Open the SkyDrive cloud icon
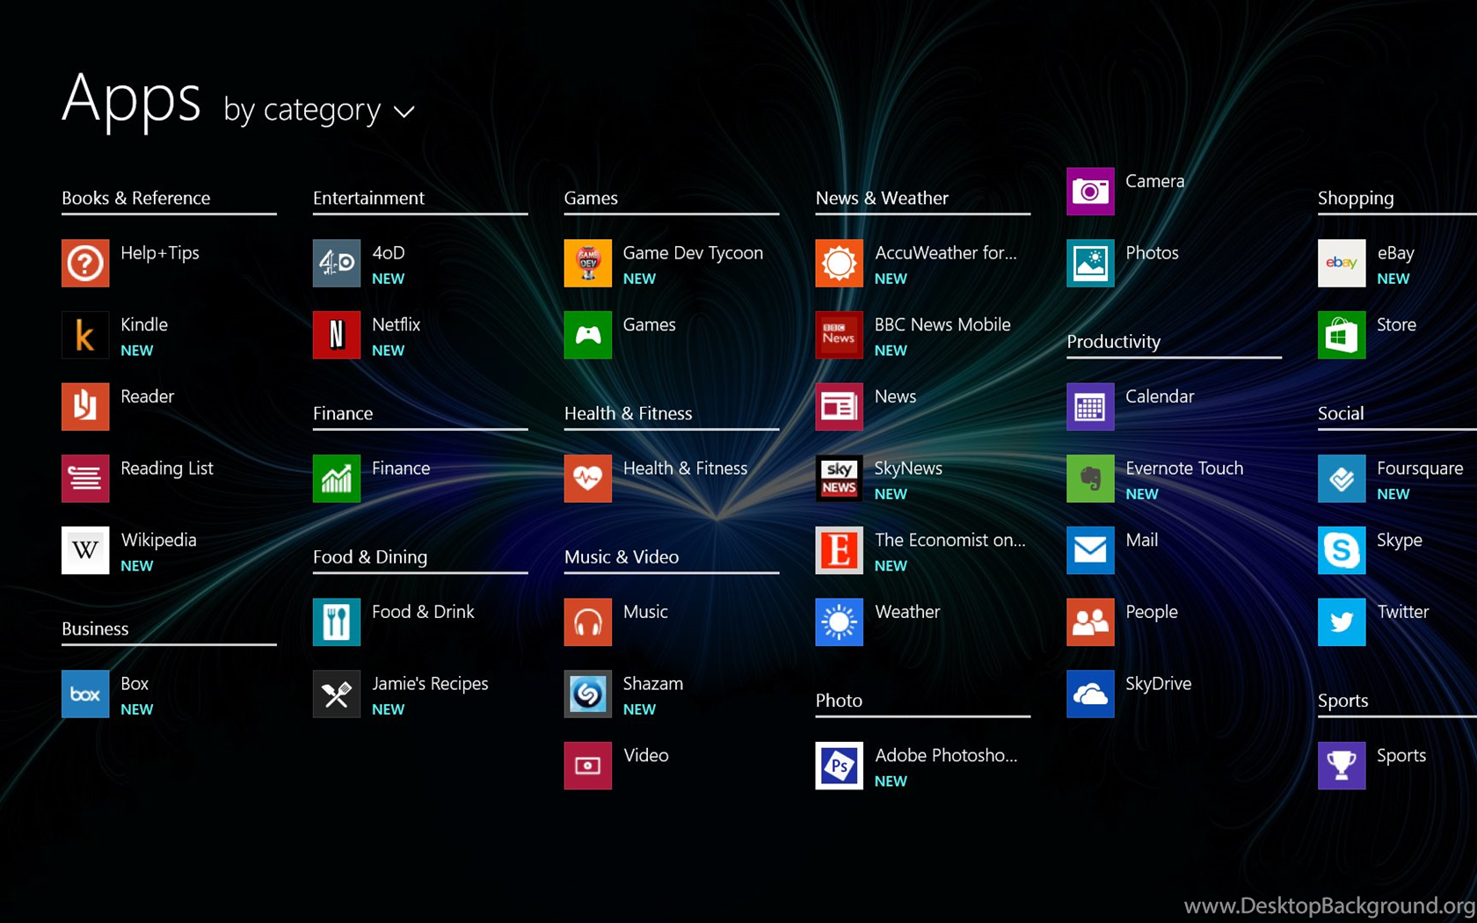Image resolution: width=1477 pixels, height=923 pixels. coord(1091,694)
